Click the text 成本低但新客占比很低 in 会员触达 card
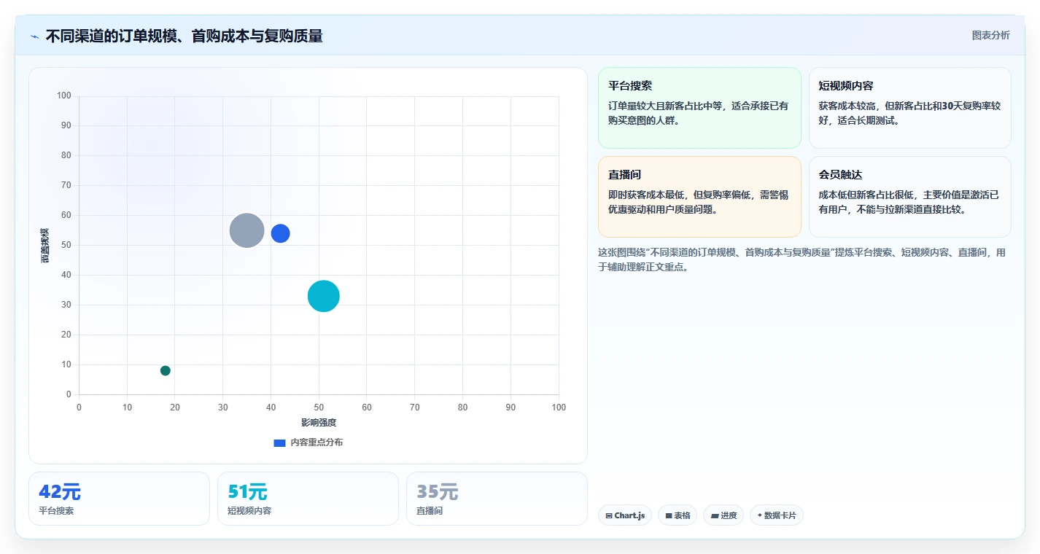Screen dimensions: 1040x554 coord(868,195)
